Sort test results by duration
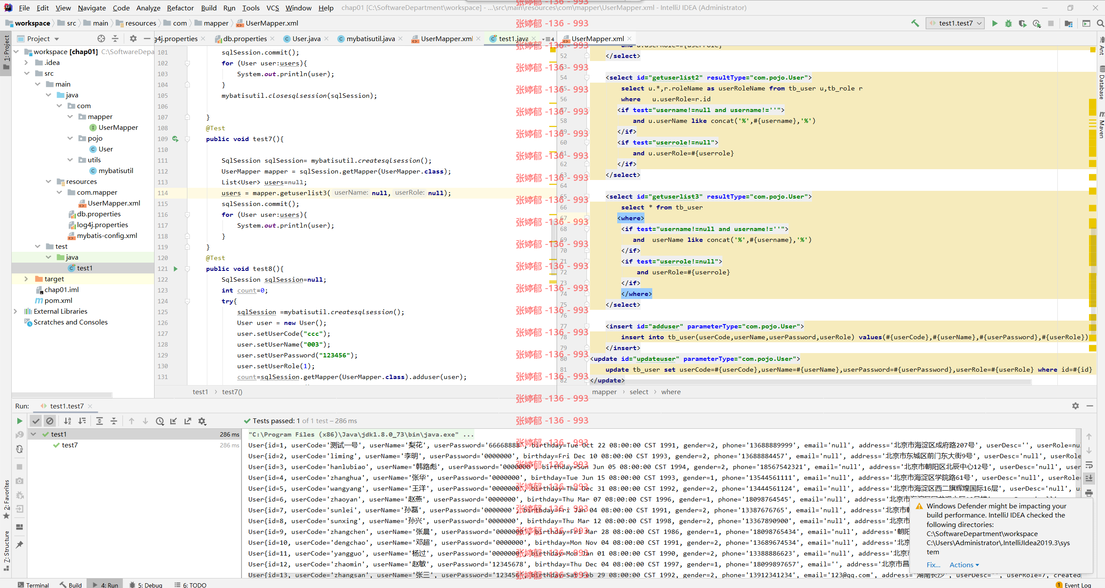The image size is (1105, 588). (82, 421)
